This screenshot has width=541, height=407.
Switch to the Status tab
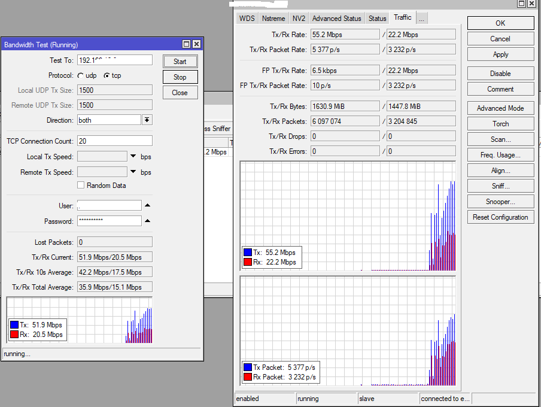point(377,19)
